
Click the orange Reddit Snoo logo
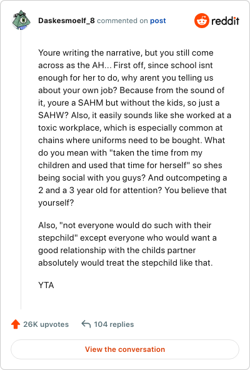coord(202,21)
